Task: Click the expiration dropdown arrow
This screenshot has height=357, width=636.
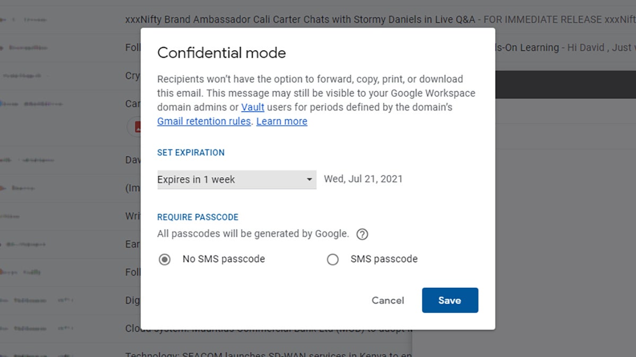Action: coord(309,180)
